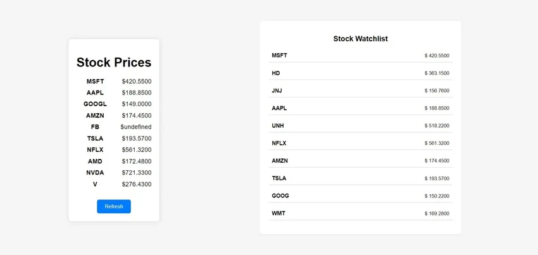Click the blue Refresh button

(x=113, y=206)
